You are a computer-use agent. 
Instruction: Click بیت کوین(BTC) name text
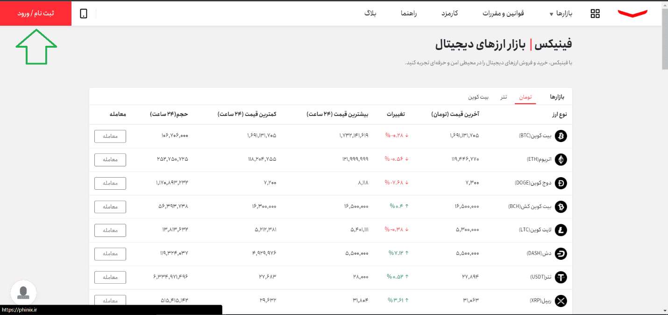tap(535, 136)
